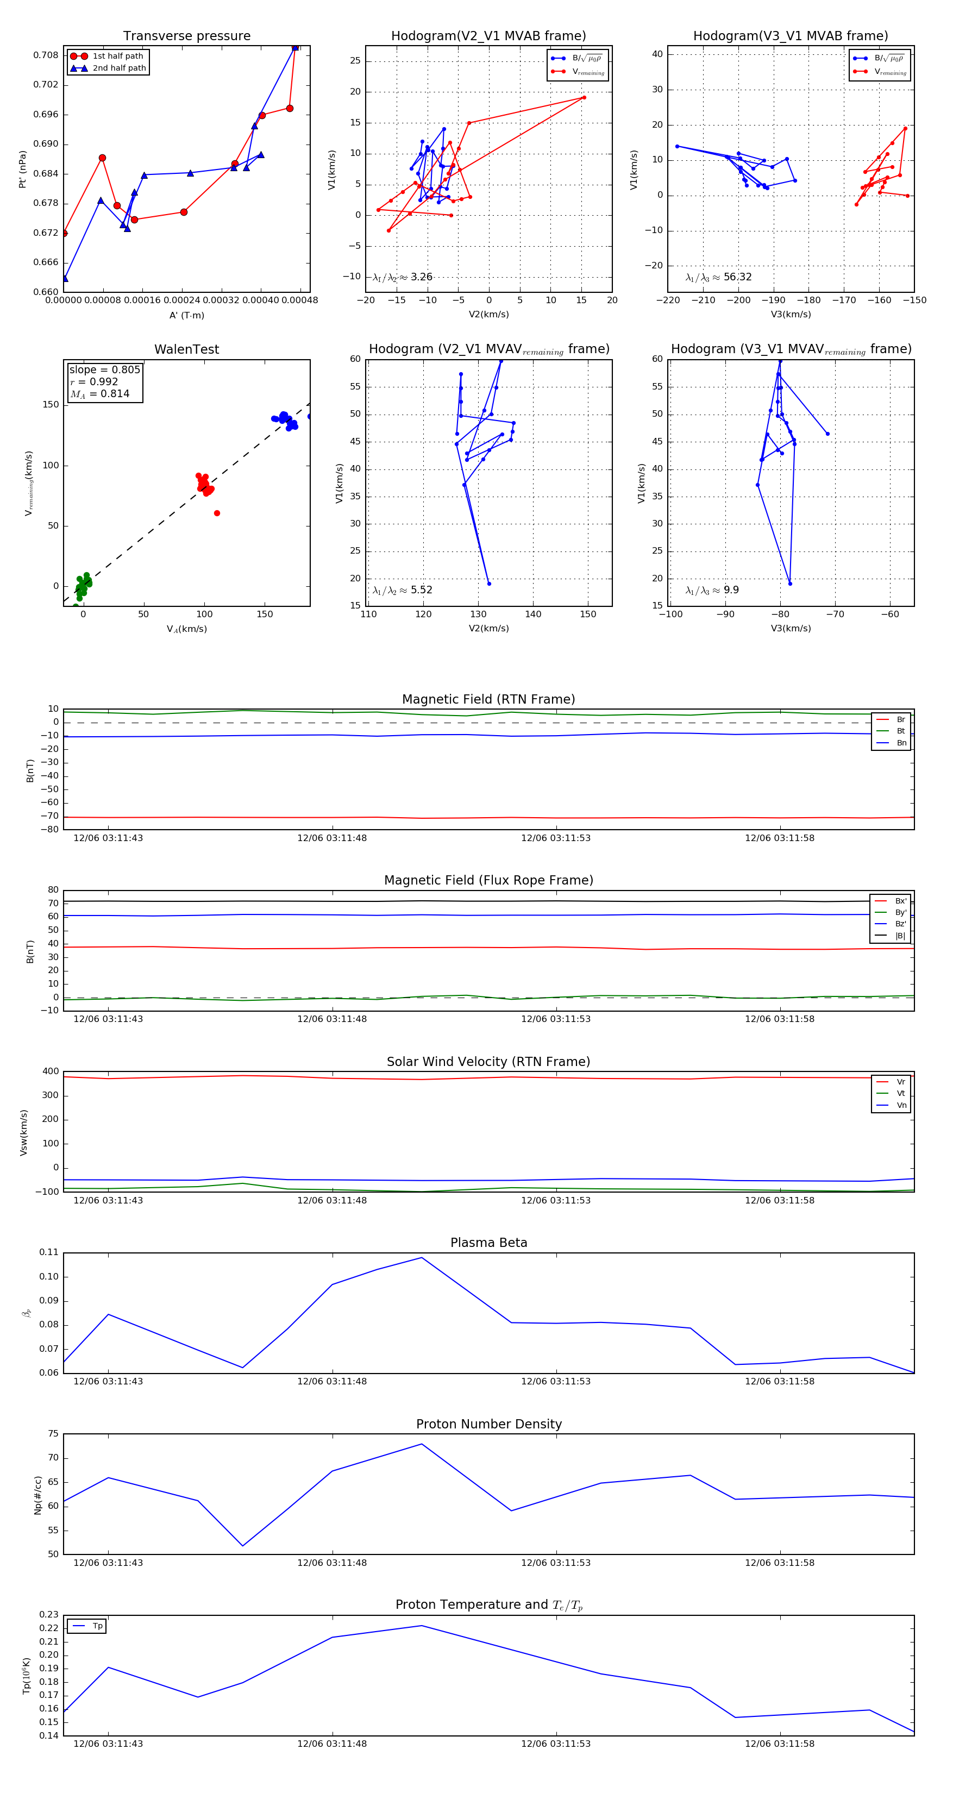
Task: Select the 'Br' legend entry
Action: (891, 720)
